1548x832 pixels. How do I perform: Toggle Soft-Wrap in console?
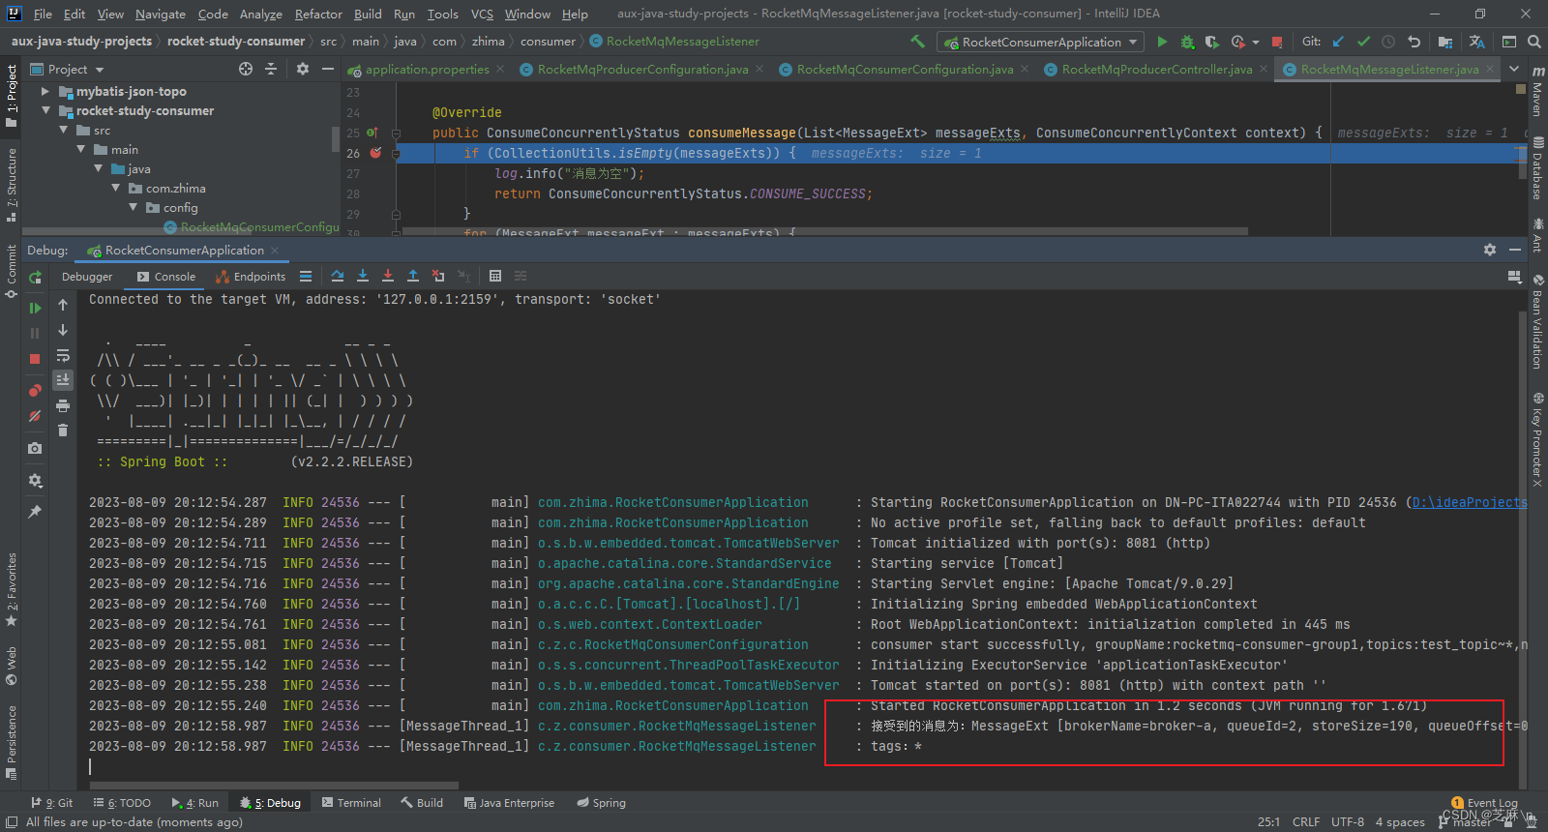(x=63, y=355)
